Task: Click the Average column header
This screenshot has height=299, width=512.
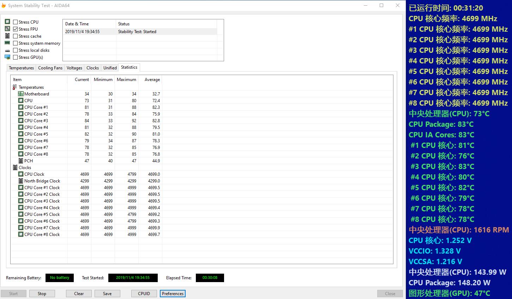Action: click(150, 80)
